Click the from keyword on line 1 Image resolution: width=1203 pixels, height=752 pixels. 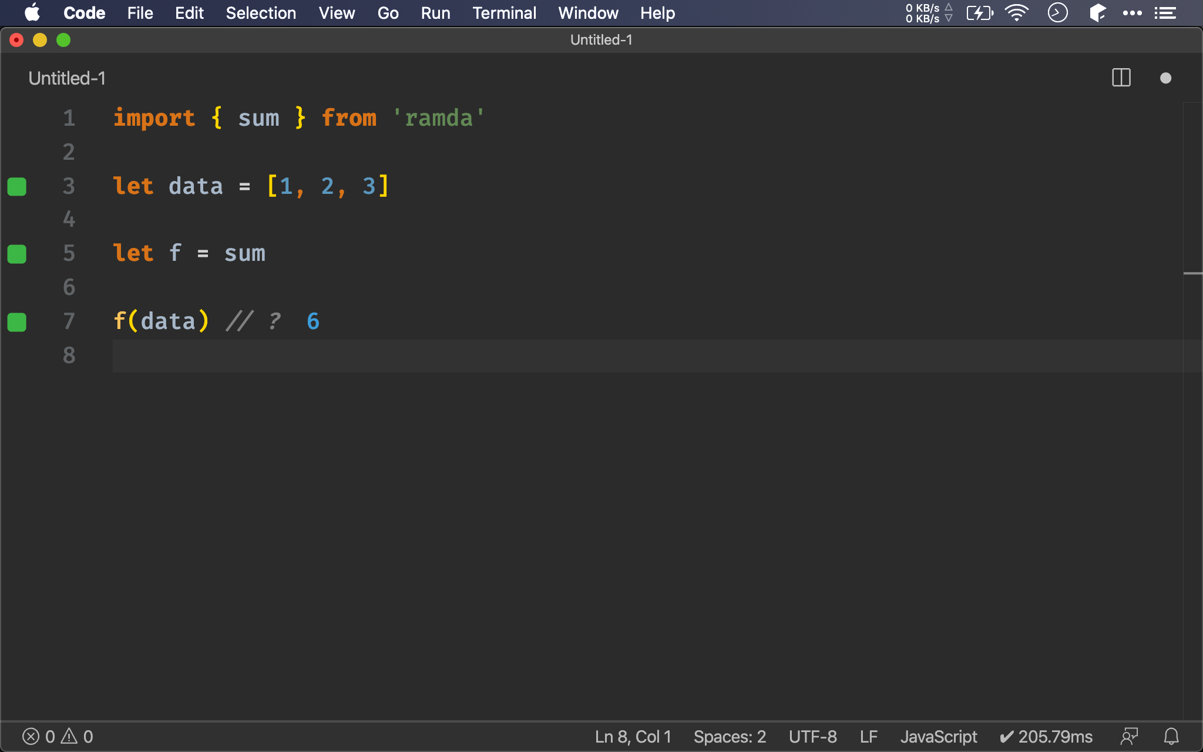tap(349, 118)
